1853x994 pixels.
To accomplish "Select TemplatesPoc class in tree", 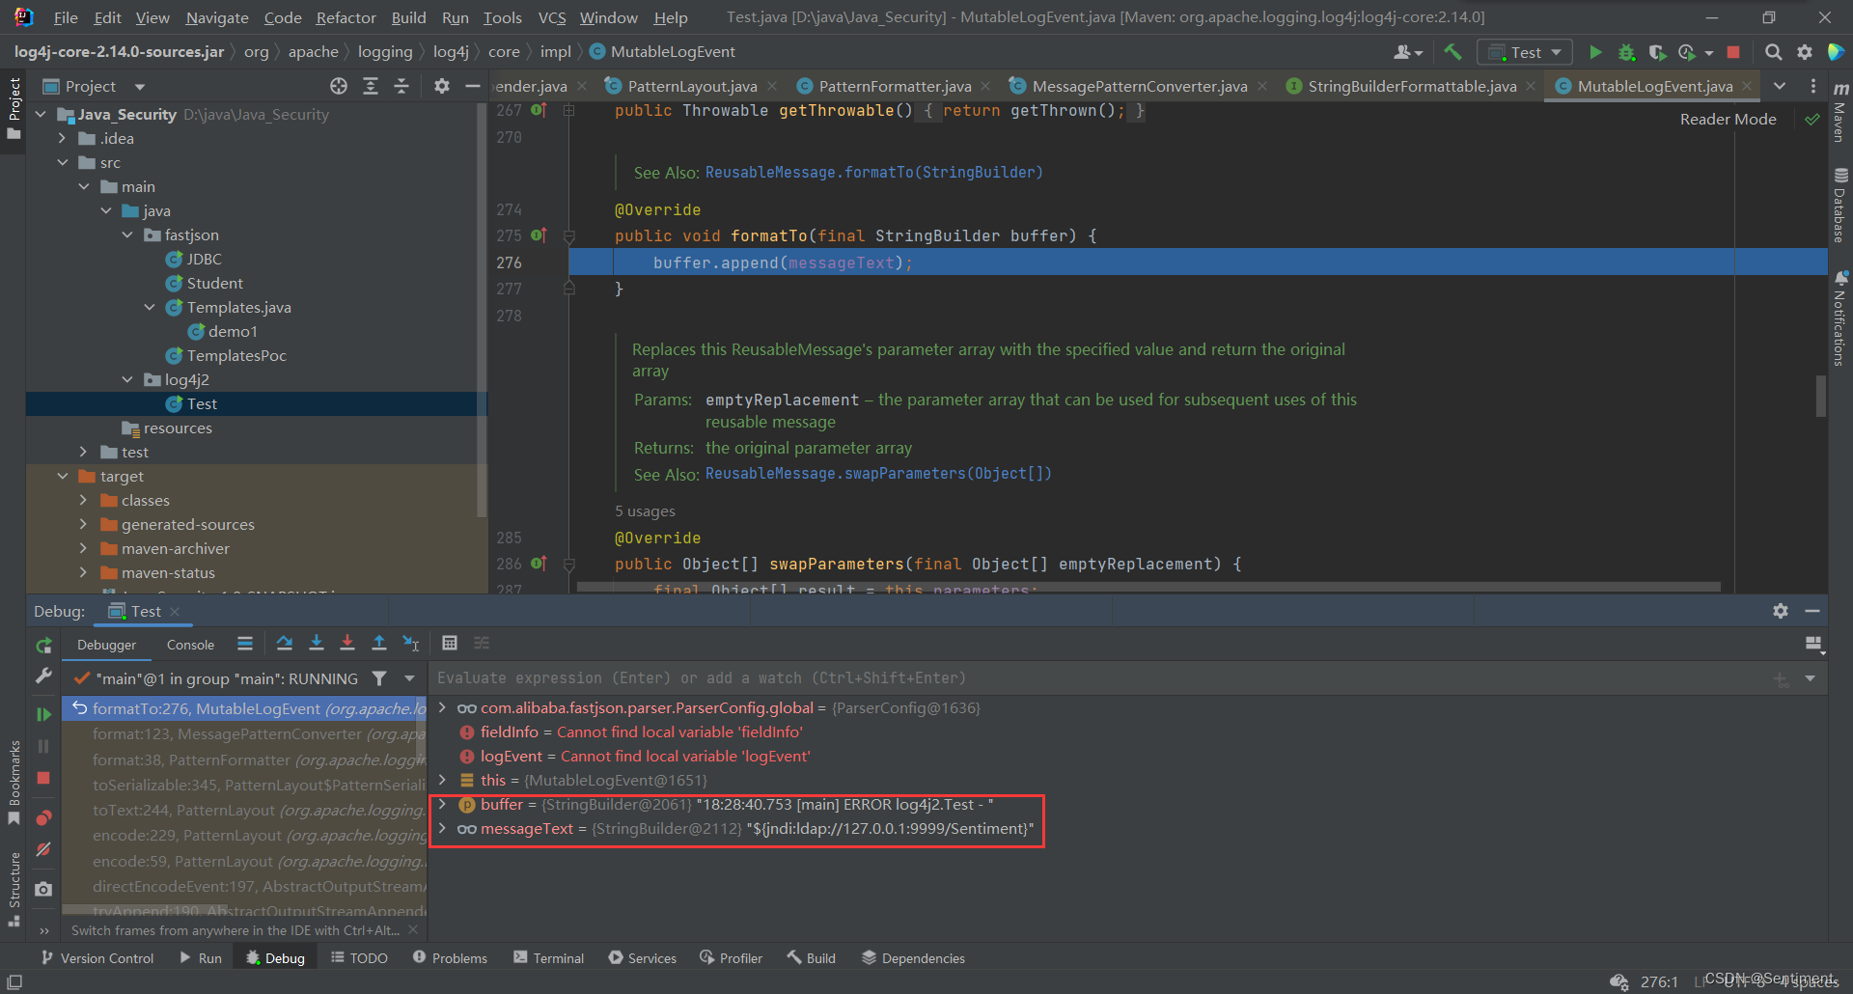I will coord(236,355).
